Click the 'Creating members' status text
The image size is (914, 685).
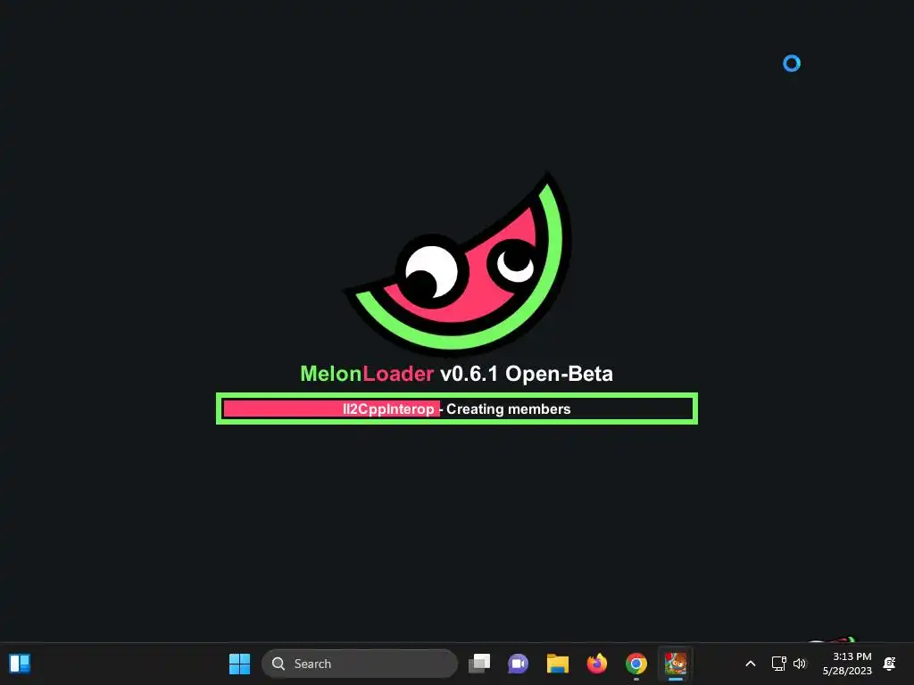508,409
